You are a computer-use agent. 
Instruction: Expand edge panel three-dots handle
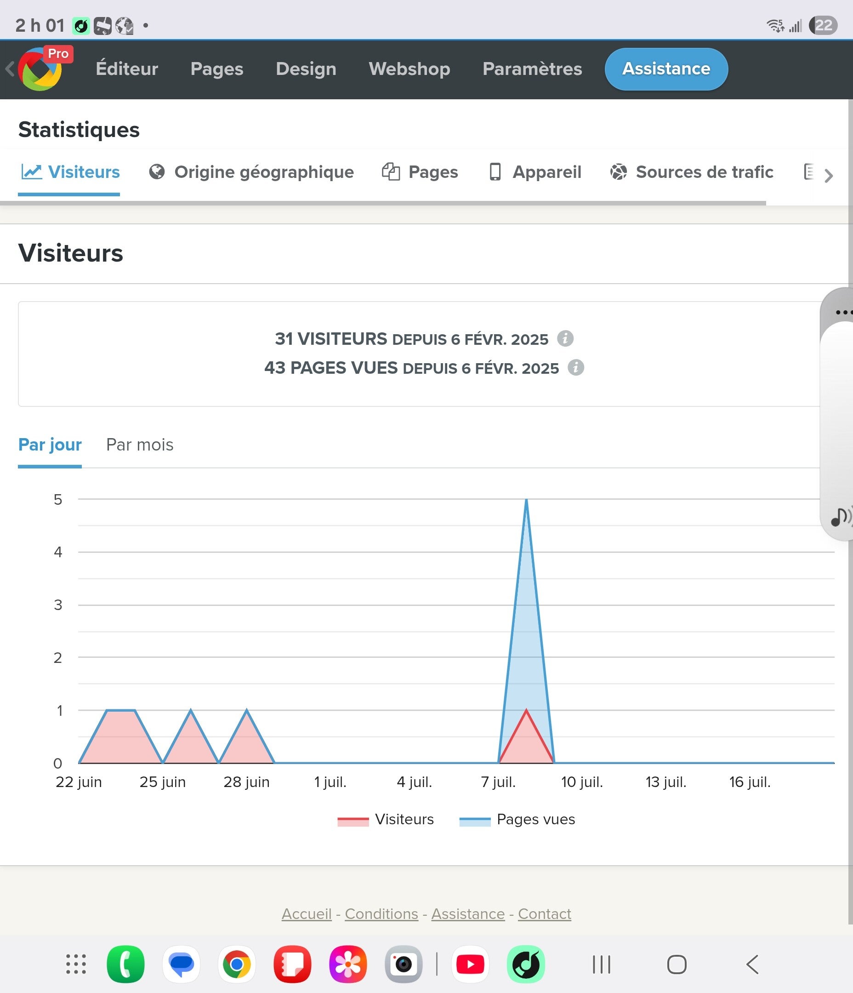click(843, 312)
